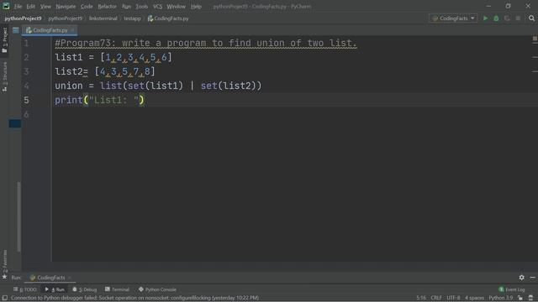Viewport: 538px width, 302px height.
Task: Click the Run panel title label
Action: tap(16, 278)
